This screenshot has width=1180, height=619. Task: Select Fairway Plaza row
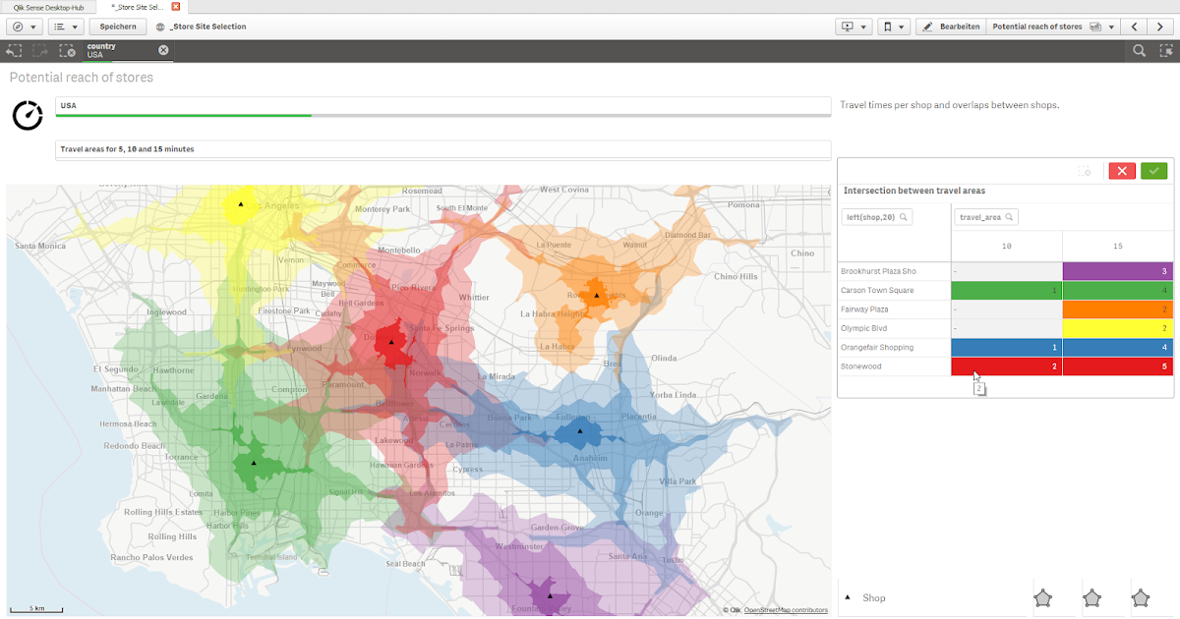pyautogui.click(x=894, y=309)
